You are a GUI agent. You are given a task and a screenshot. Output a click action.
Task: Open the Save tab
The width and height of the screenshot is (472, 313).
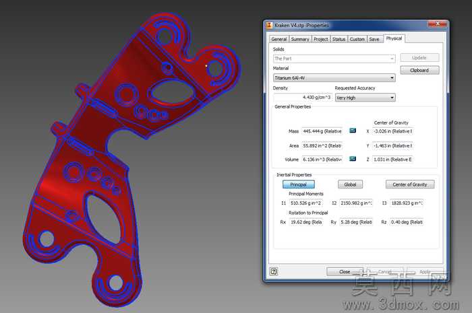coord(374,39)
